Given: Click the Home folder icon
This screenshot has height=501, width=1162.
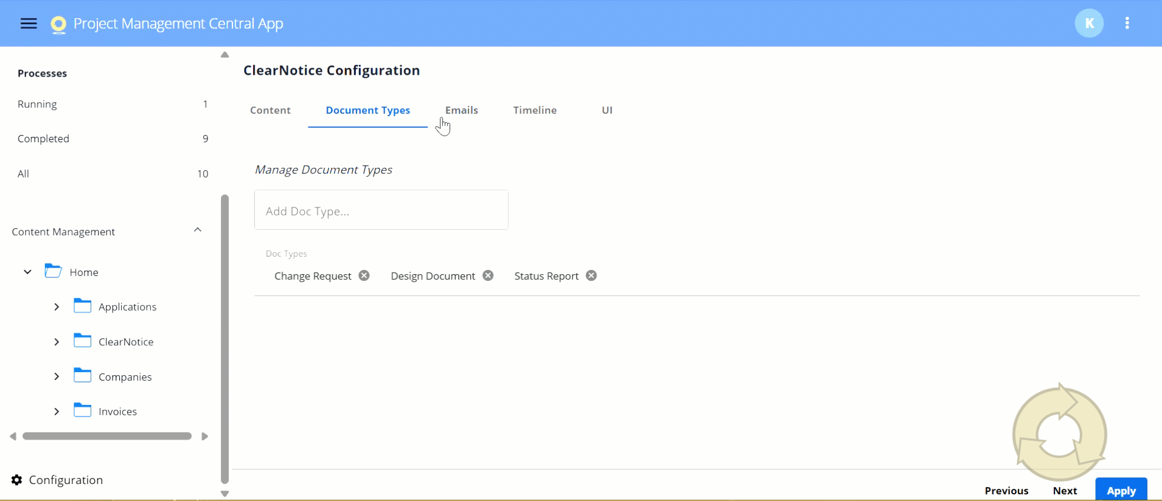Looking at the screenshot, I should click(54, 271).
